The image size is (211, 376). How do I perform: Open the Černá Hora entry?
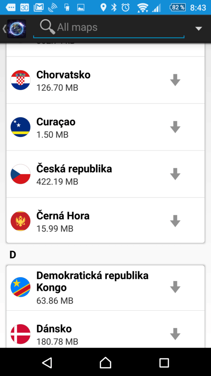(105, 221)
